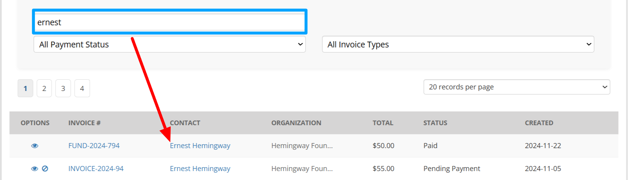Sort by the Status column header

[x=435, y=123]
